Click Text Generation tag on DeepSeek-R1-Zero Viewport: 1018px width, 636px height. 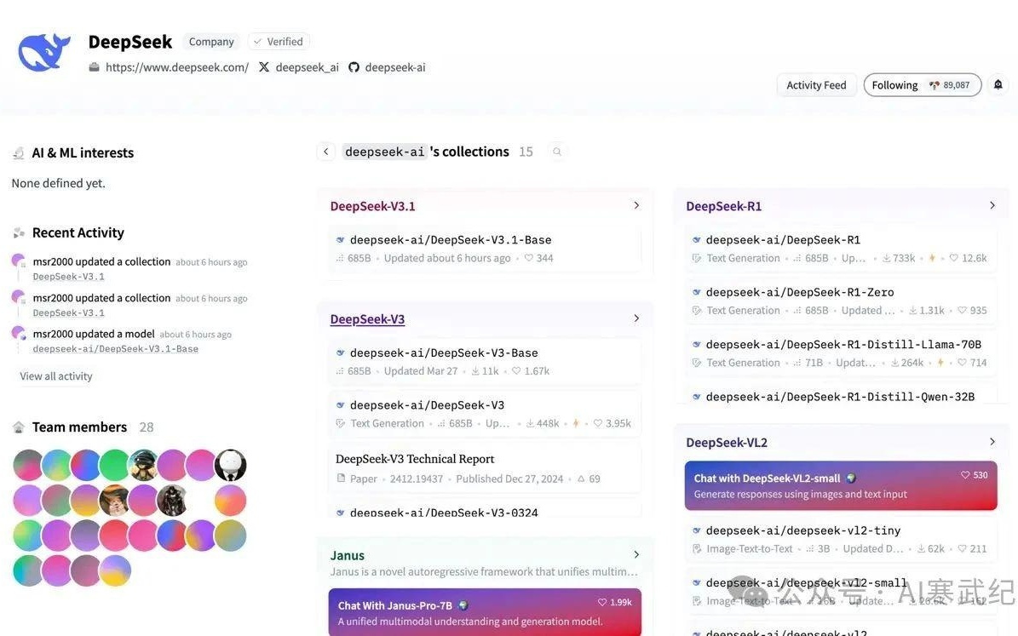744,311
